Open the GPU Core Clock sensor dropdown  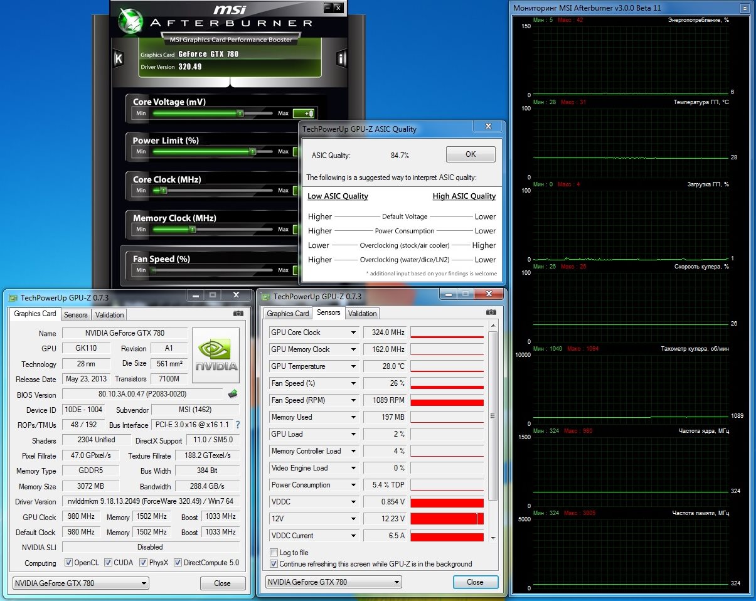pos(353,332)
